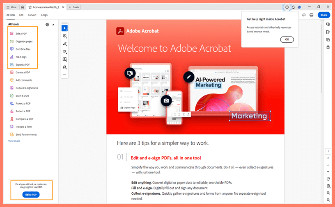Switch to All tools tab
The height and width of the screenshot is (207, 335).
tap(11, 15)
